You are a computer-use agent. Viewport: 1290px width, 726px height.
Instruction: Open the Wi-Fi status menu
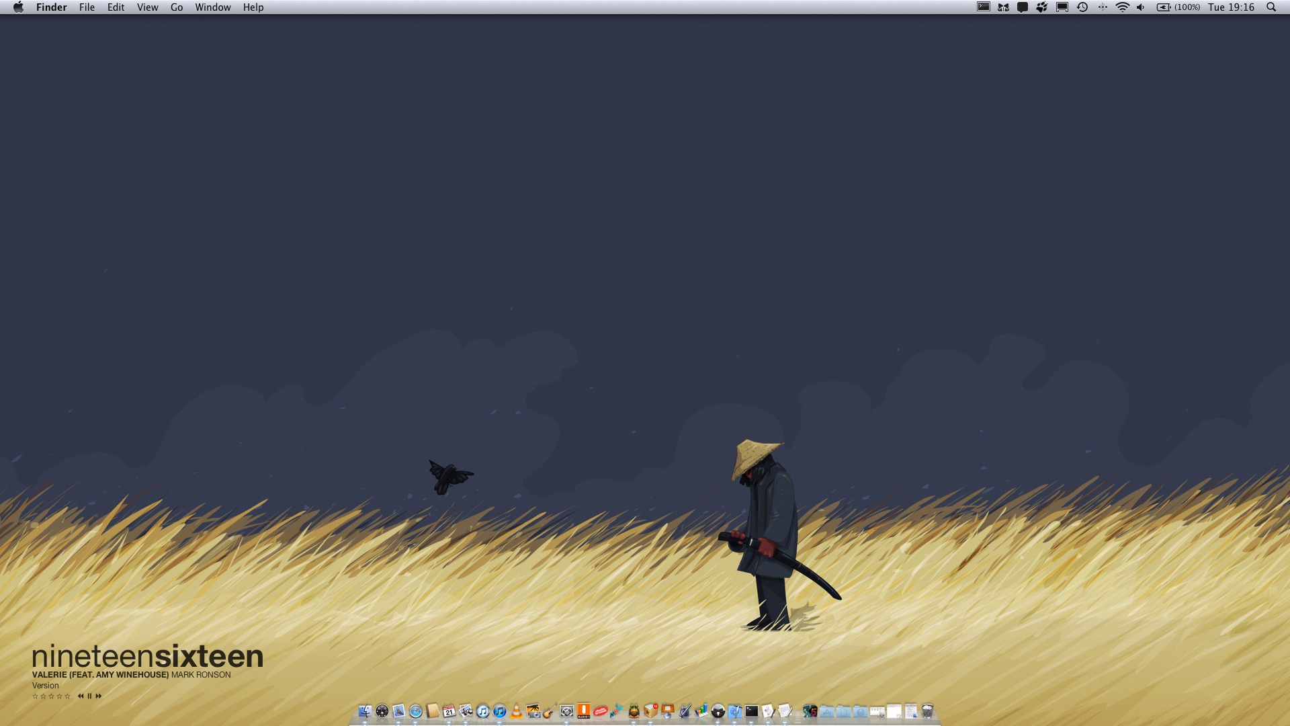point(1122,7)
